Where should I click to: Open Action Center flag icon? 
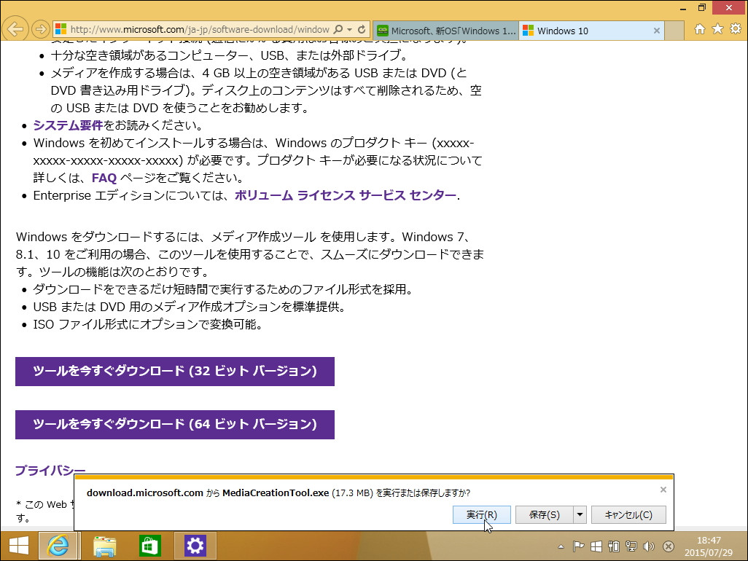(x=578, y=546)
